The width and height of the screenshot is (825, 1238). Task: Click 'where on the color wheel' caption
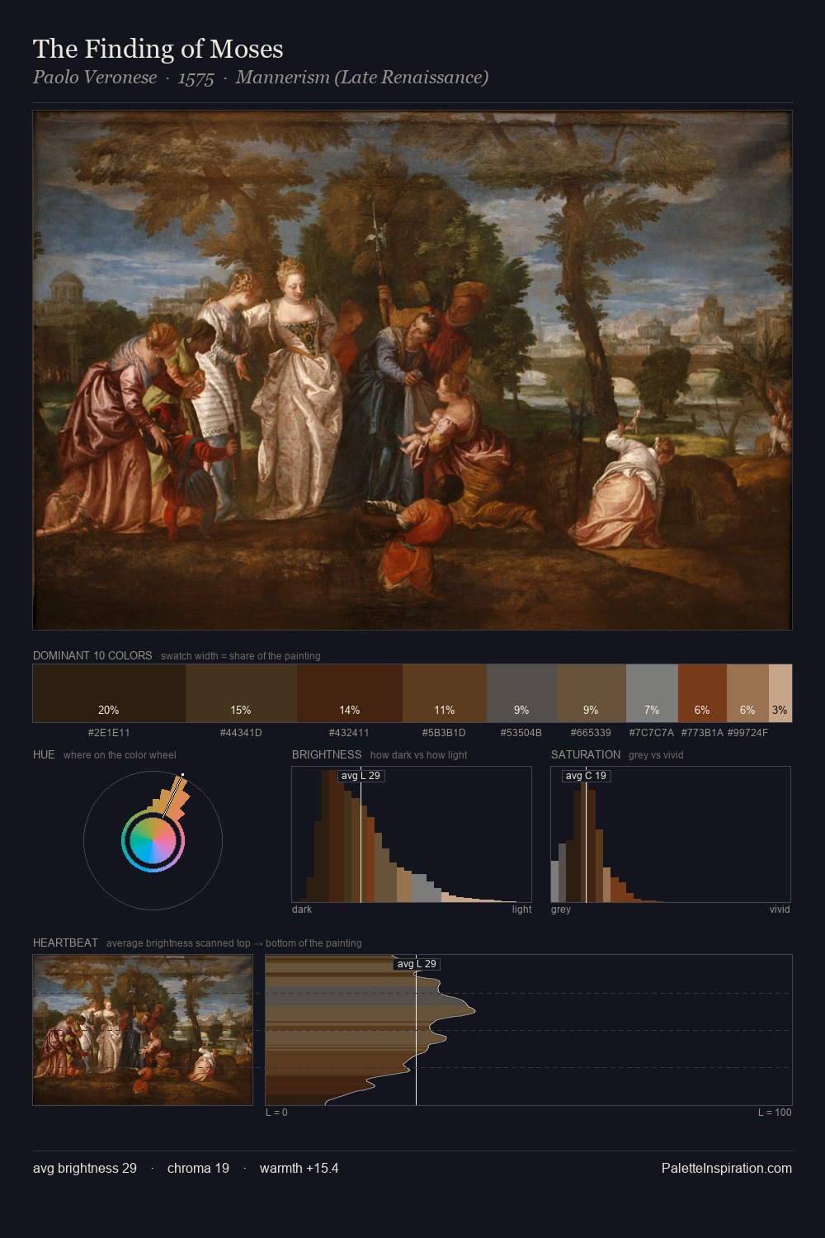(x=120, y=755)
